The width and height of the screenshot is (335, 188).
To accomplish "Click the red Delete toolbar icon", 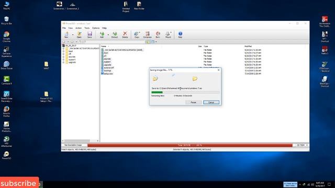I will click(125, 34).
